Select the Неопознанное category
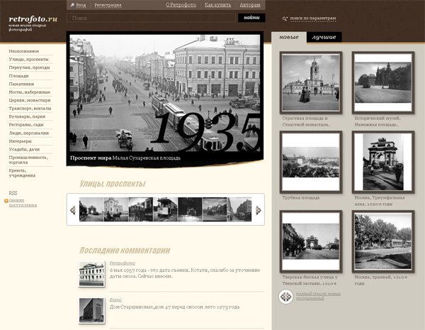425x330 pixels. [x=24, y=51]
